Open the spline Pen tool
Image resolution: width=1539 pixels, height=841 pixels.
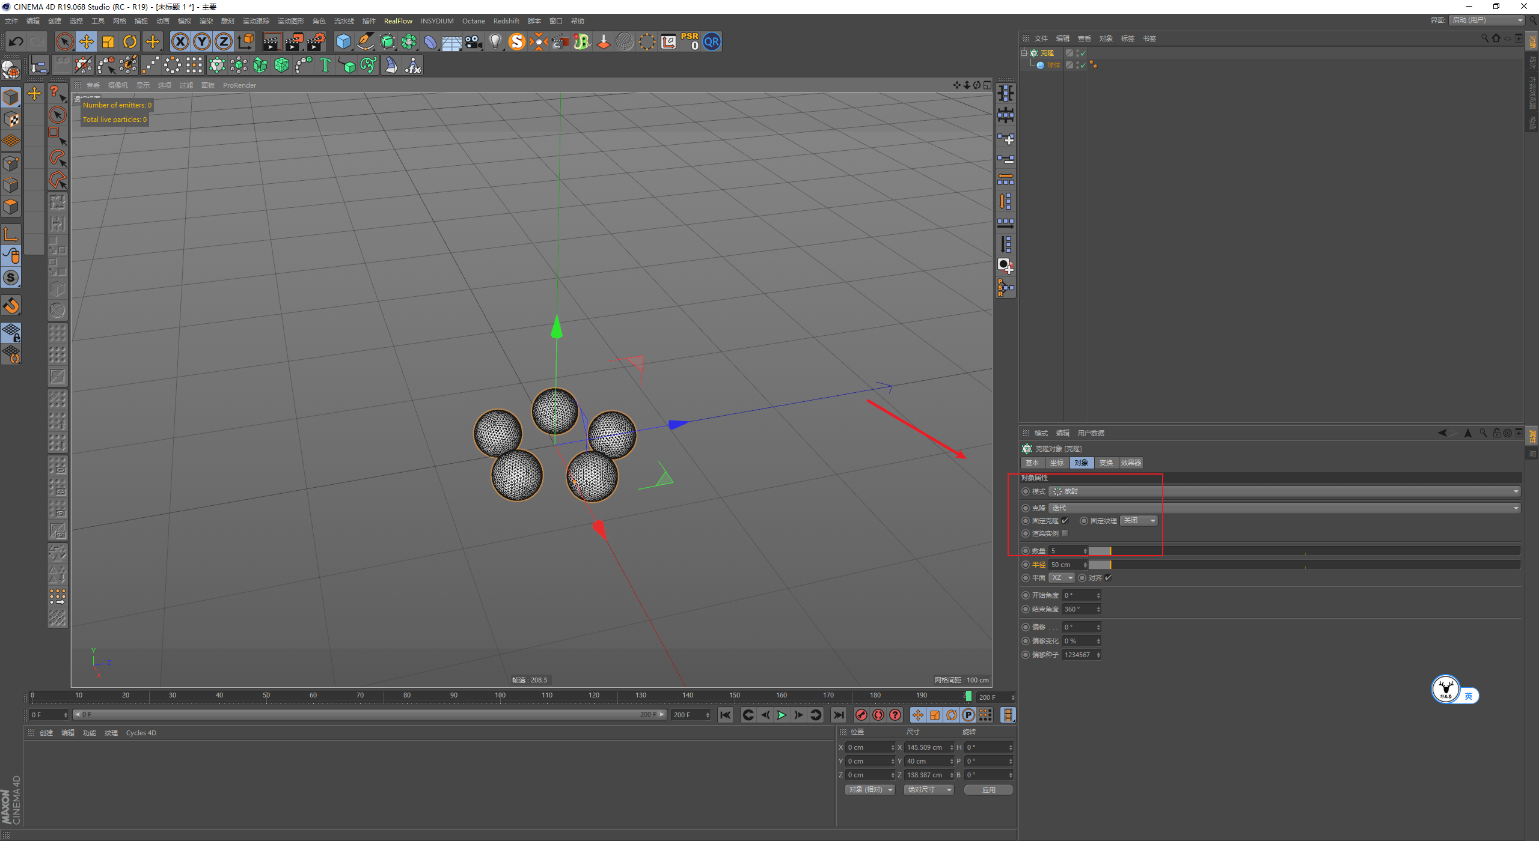tap(366, 41)
